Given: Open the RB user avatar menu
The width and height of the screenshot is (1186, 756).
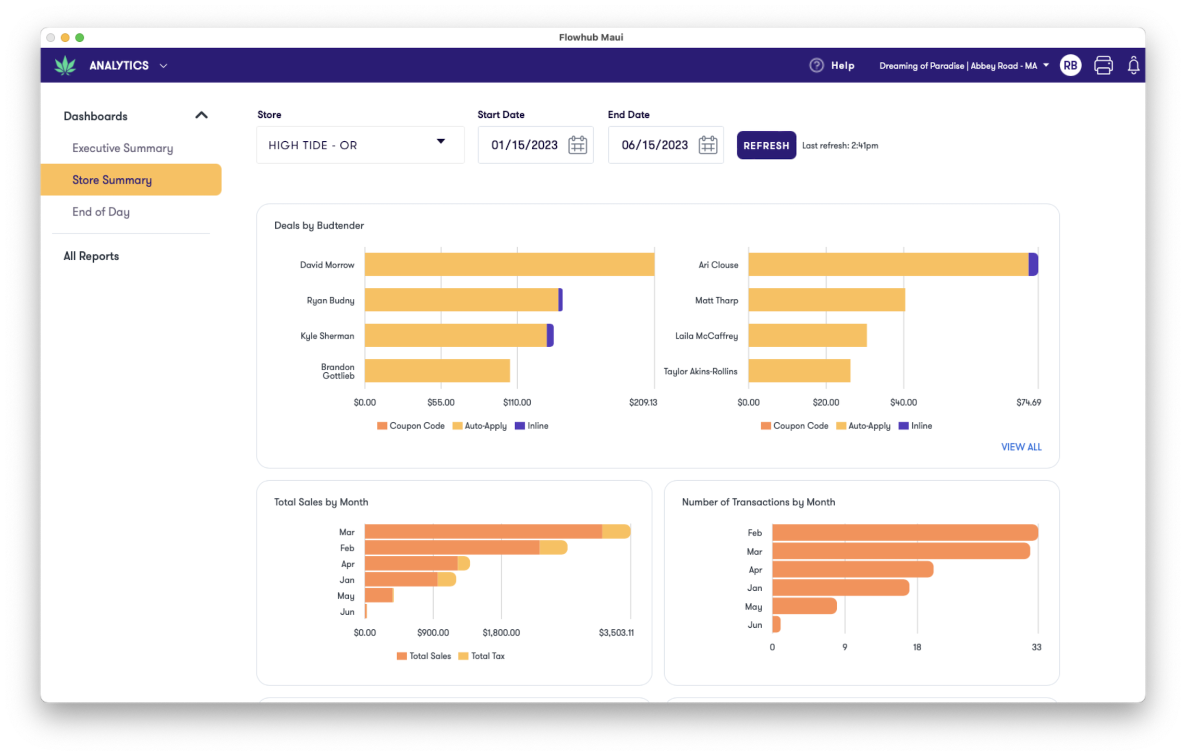Looking at the screenshot, I should tap(1070, 65).
